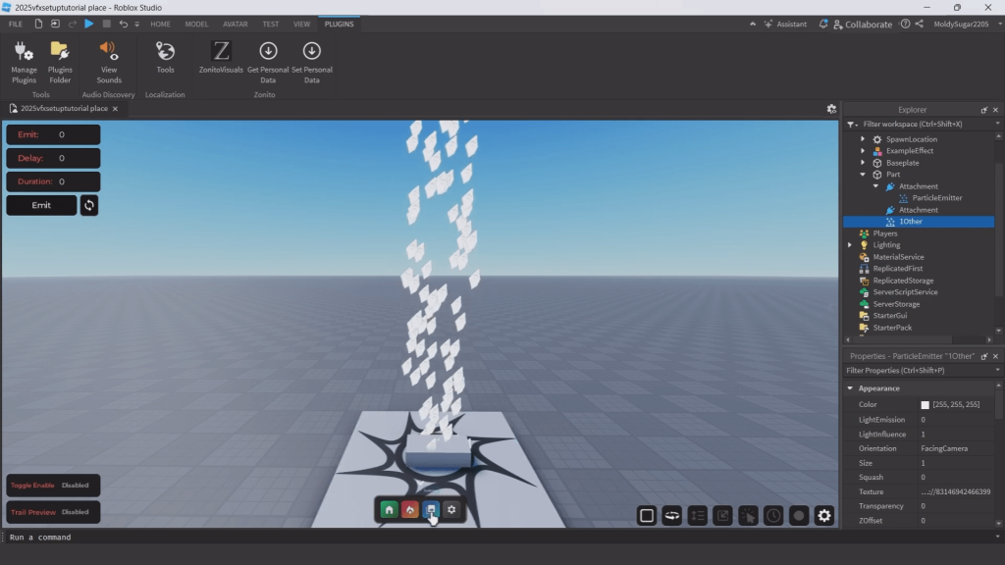
Task: Select 1Other in Explorer
Action: (x=910, y=222)
